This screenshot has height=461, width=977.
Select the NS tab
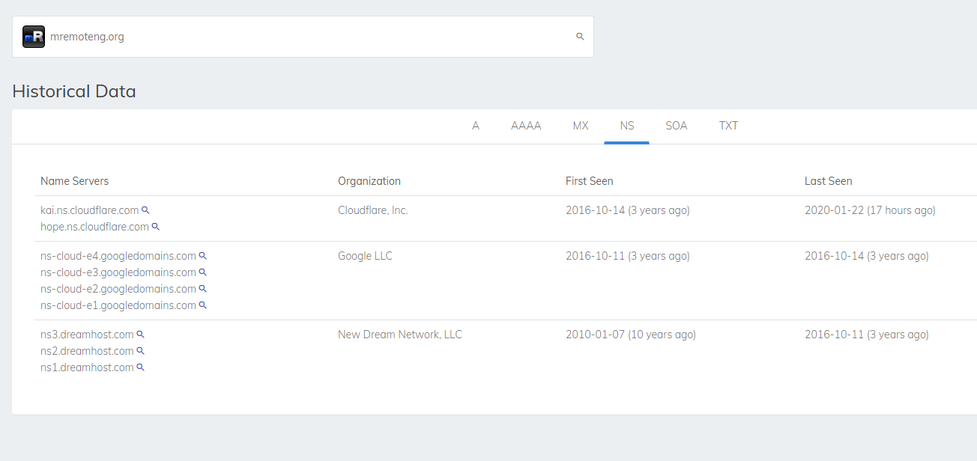627,126
